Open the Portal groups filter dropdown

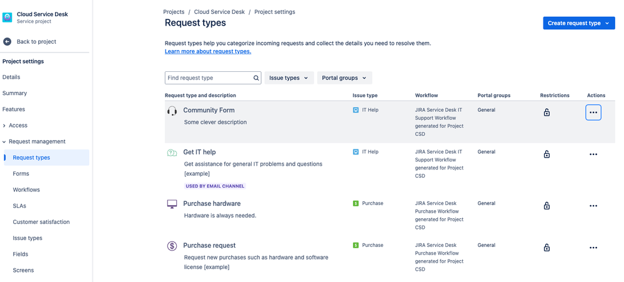[x=344, y=78]
